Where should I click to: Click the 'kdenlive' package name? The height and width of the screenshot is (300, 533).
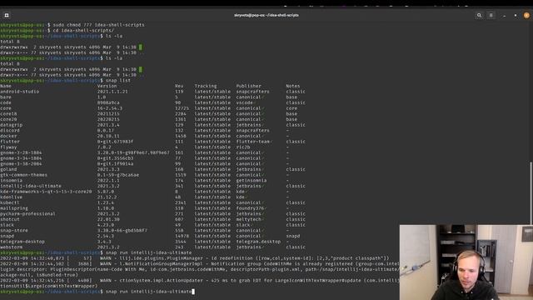[x=11, y=197]
